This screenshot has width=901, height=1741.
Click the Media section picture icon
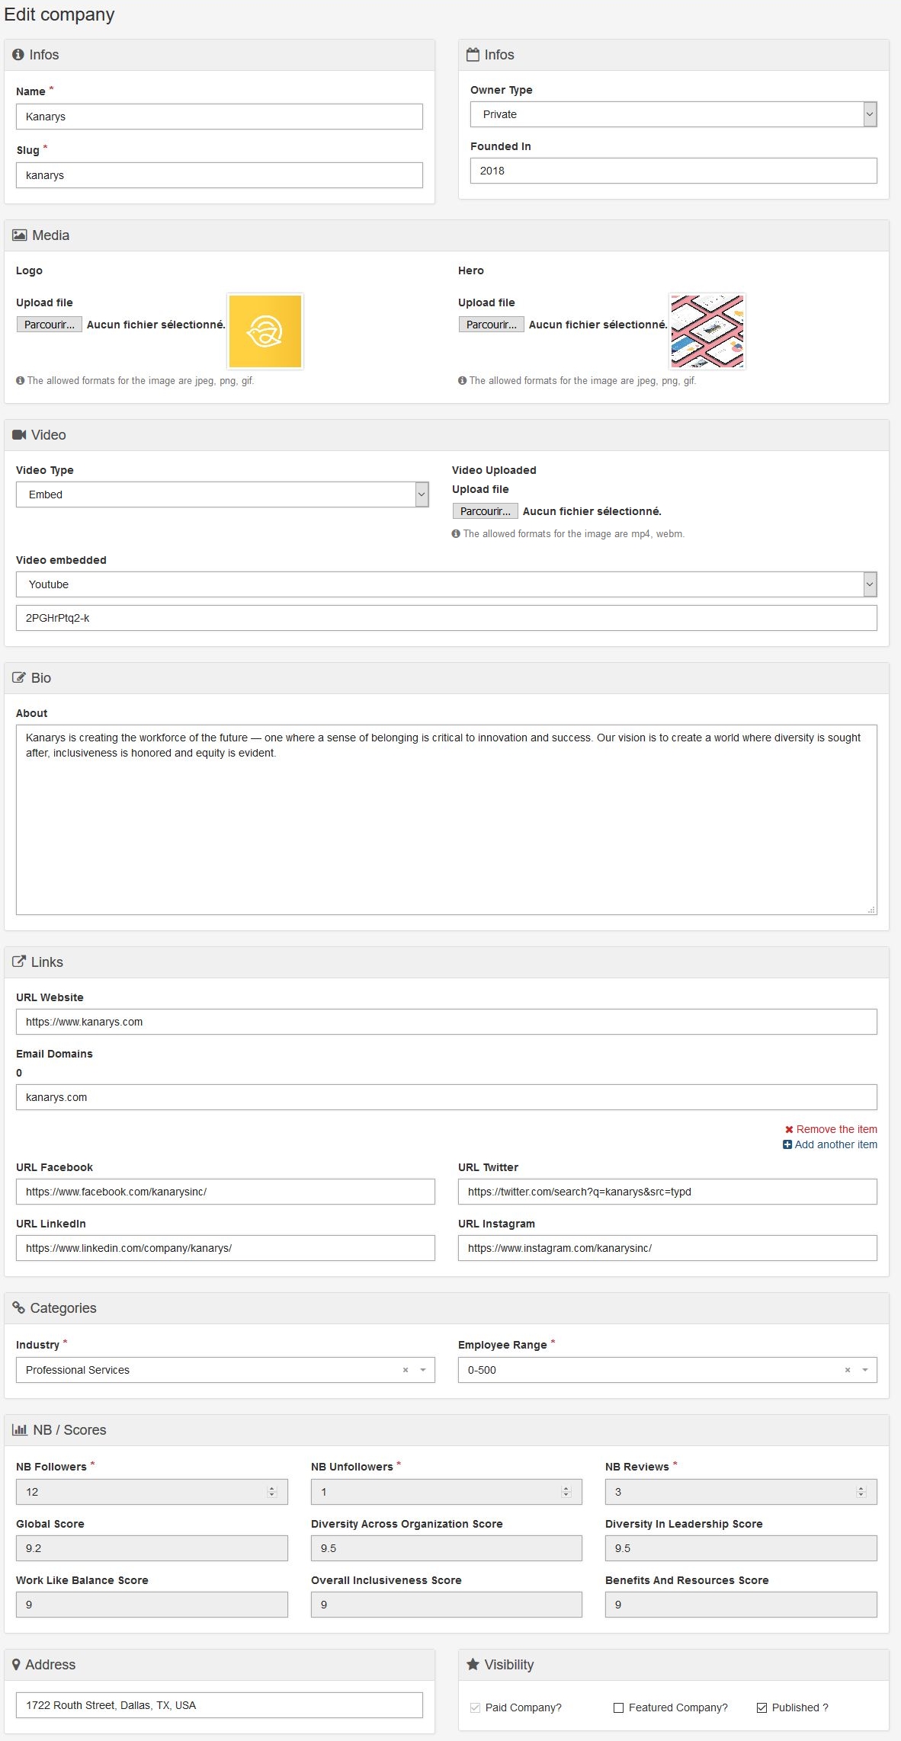(x=20, y=235)
